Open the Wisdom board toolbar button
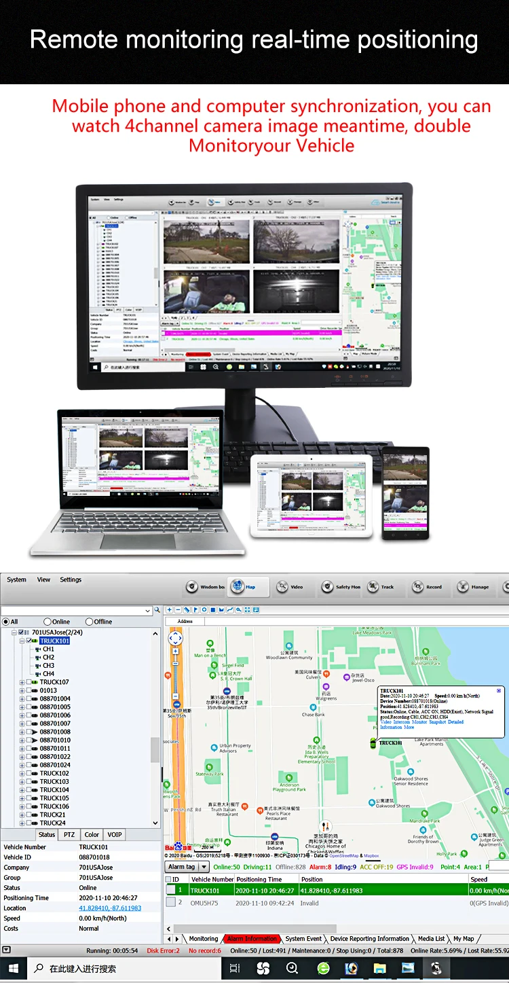This screenshot has width=509, height=983. [204, 587]
